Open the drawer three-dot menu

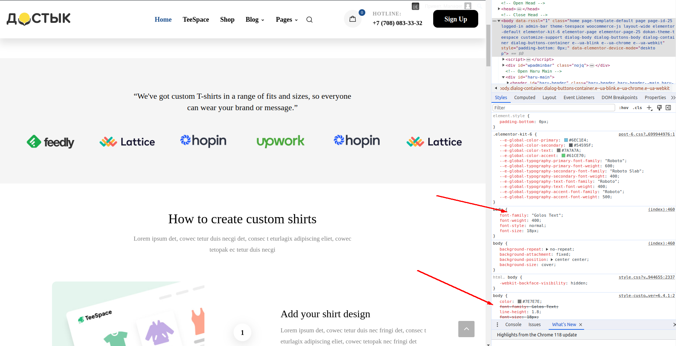pyautogui.click(x=497, y=325)
